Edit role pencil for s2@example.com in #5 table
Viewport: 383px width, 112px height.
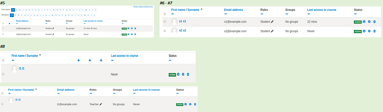[53, 34]
